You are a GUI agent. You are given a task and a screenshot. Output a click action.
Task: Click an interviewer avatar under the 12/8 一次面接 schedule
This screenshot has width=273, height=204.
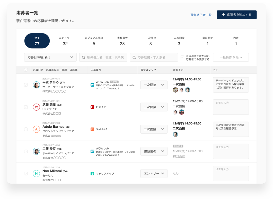pos(175,90)
